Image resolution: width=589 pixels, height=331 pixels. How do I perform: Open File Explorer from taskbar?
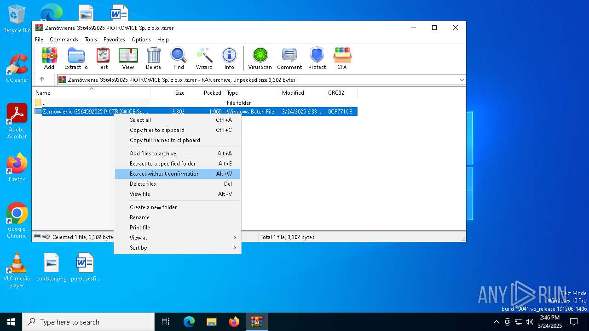point(211,322)
